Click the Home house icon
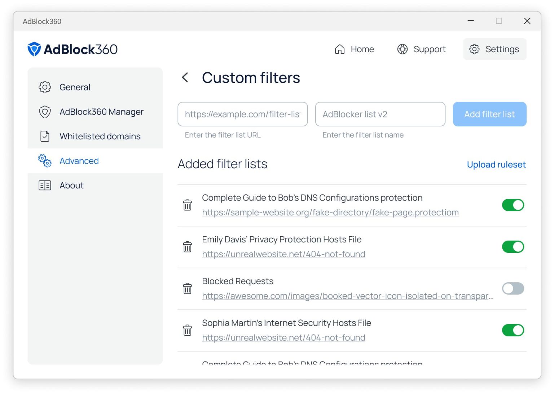 click(339, 49)
